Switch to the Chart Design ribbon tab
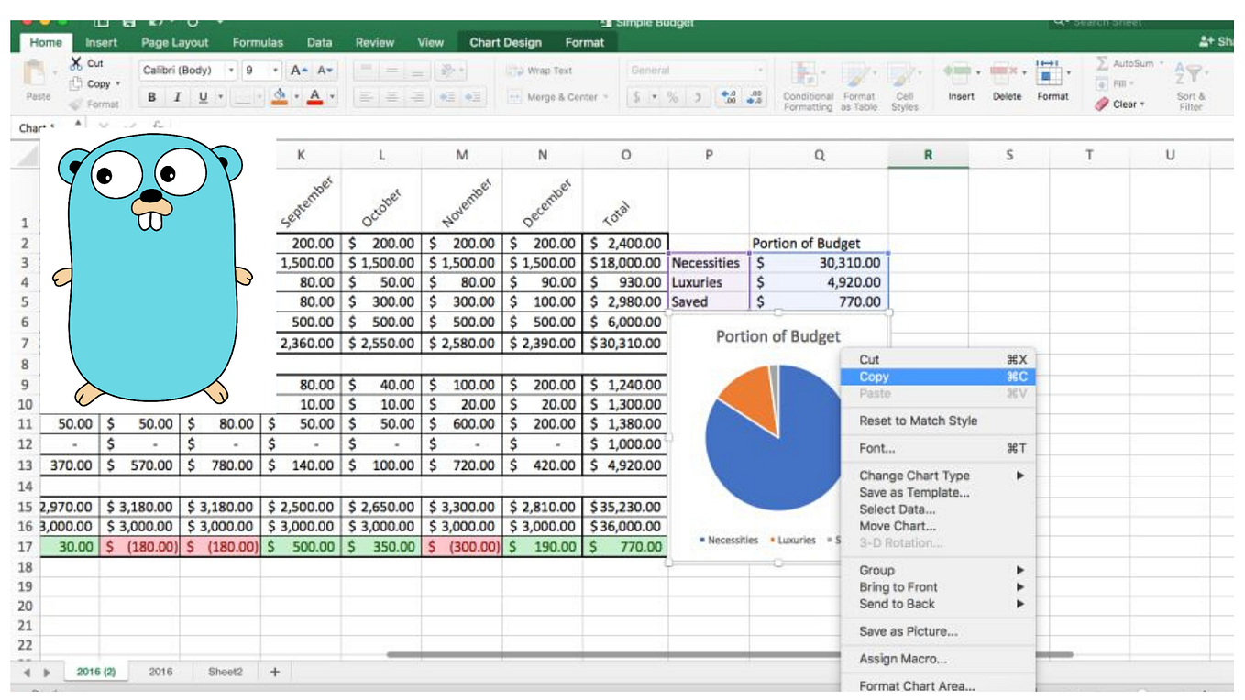The height and width of the screenshot is (700, 1245). (505, 42)
